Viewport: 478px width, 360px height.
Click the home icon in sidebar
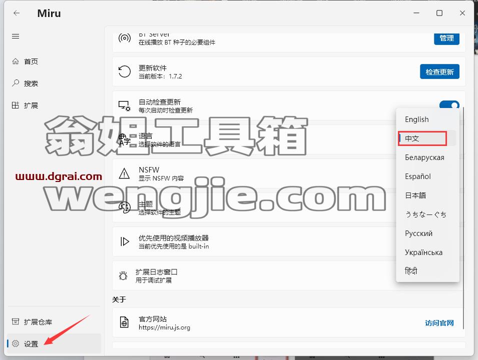(x=15, y=61)
